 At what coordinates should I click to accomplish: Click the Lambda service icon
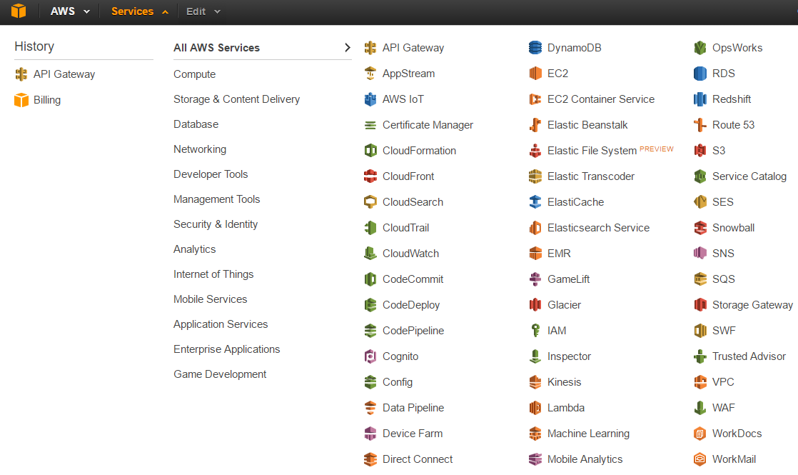click(535, 408)
